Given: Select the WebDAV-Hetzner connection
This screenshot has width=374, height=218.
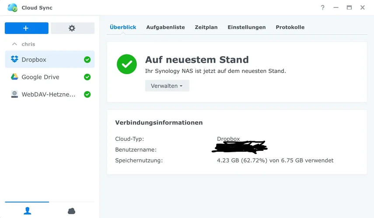Looking at the screenshot, I should [x=49, y=94].
